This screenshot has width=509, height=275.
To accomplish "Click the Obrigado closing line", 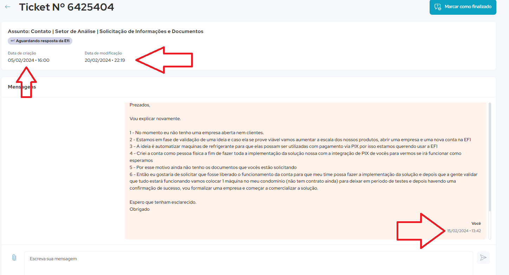I will coord(139,209).
